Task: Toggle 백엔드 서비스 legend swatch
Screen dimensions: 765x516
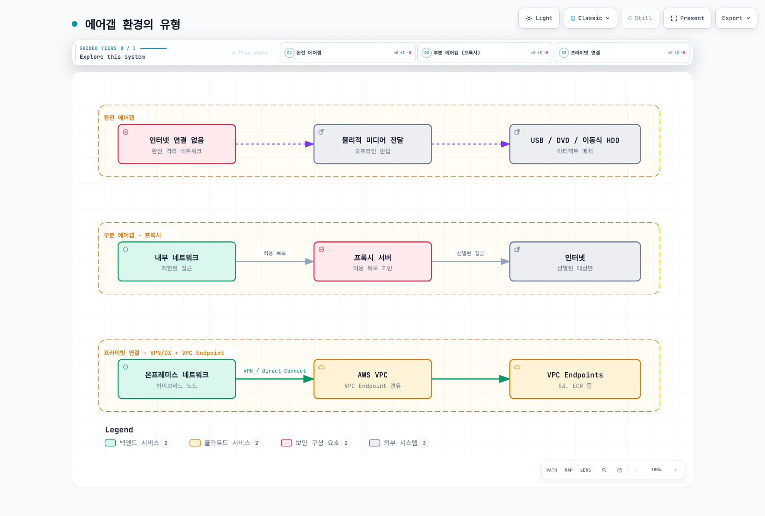Action: coord(110,443)
